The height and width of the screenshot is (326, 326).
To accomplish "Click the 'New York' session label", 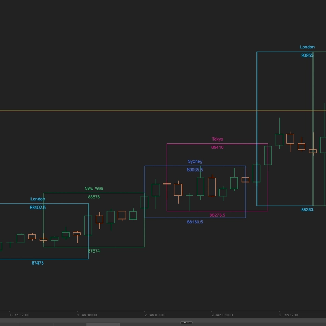I will (x=94, y=189).
